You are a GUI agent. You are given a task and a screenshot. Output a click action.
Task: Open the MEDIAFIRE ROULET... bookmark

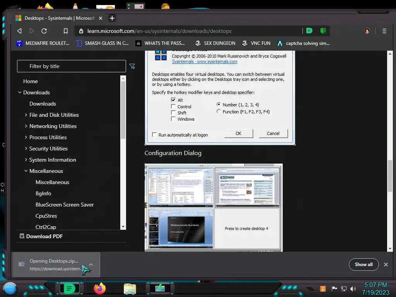point(43,43)
